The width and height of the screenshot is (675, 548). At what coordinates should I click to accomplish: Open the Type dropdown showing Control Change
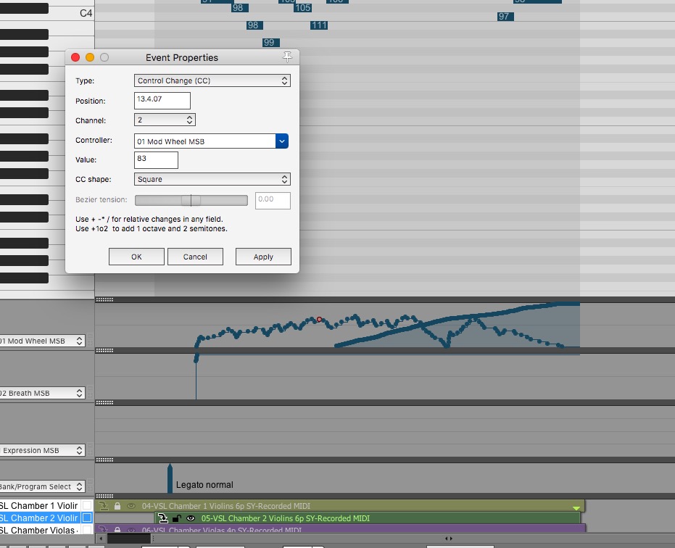[x=212, y=80]
